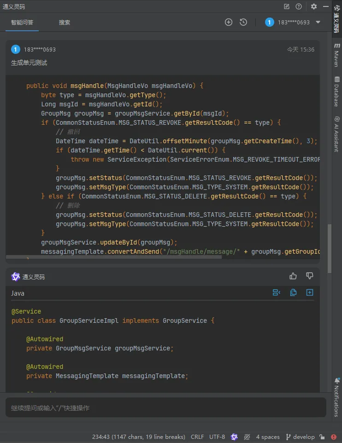This screenshot has width=342, height=443.
Task: Copy the Java code block
Action: [293, 292]
